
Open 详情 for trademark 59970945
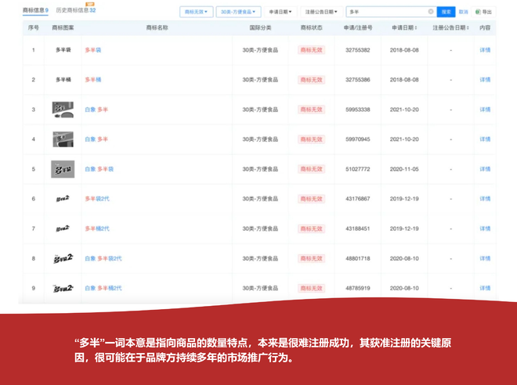pyautogui.click(x=485, y=139)
